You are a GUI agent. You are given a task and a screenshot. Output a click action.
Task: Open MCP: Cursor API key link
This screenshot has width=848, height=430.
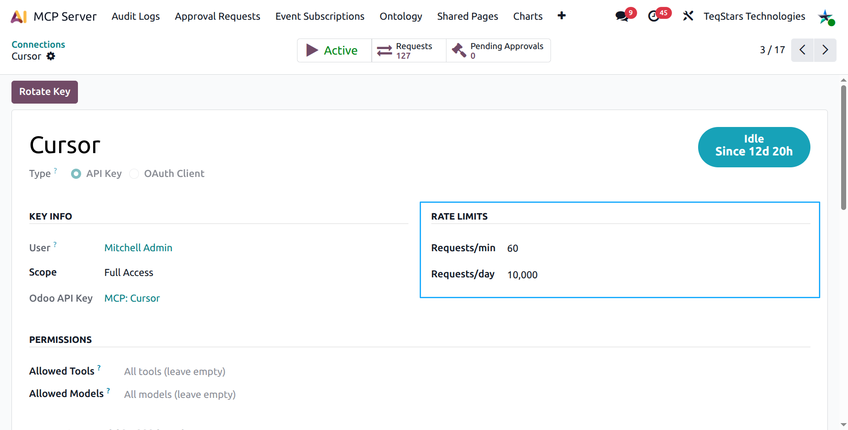(x=132, y=298)
